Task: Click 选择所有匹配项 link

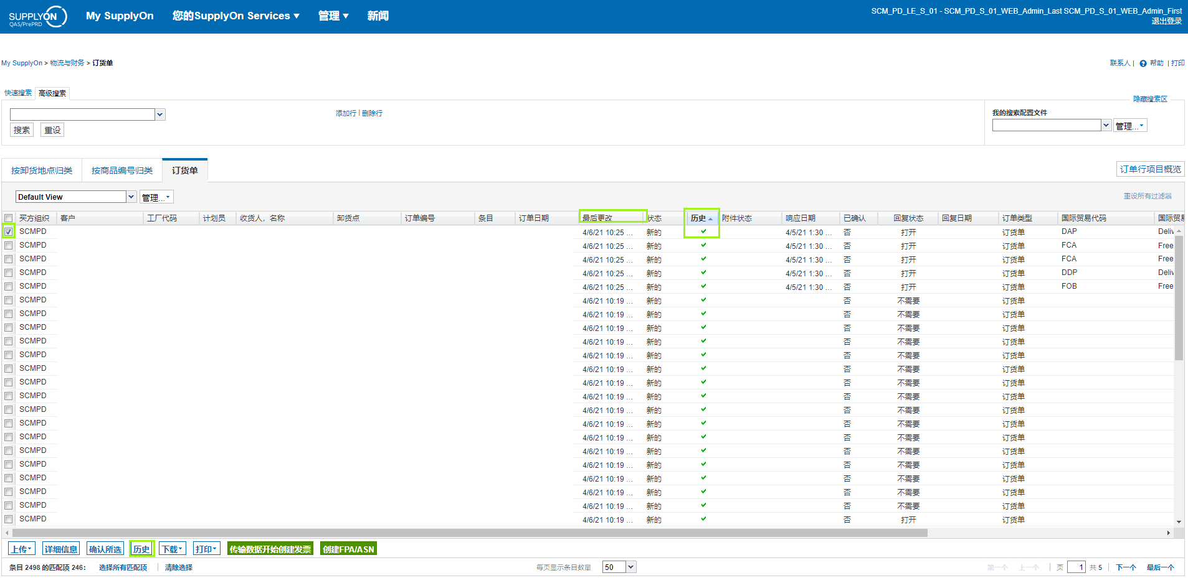Action: click(123, 567)
